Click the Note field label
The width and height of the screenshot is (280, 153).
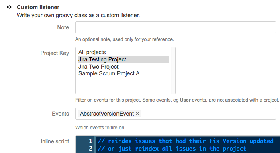pyautogui.click(x=63, y=27)
